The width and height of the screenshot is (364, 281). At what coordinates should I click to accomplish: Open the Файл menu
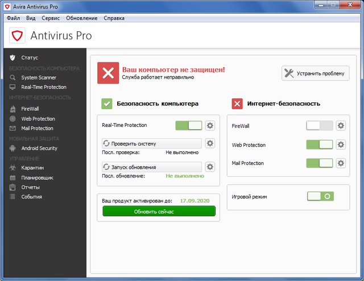[x=14, y=18]
